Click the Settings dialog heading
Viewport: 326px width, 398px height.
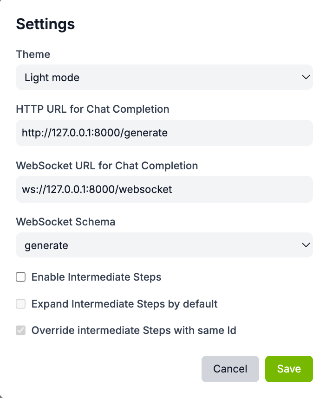(x=46, y=24)
